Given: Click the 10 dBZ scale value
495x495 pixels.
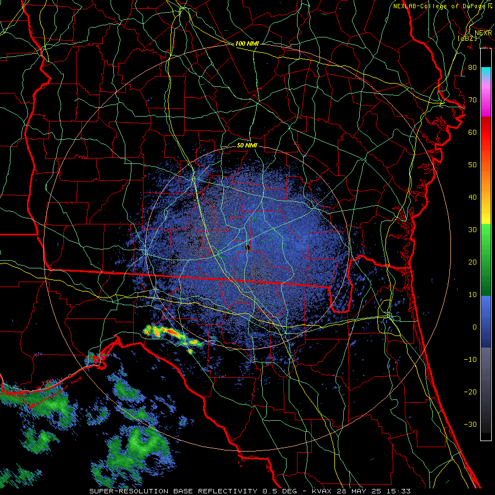Looking at the screenshot, I should (x=472, y=295).
